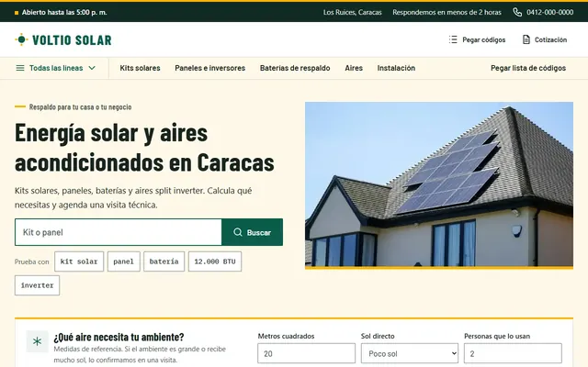Choose the 'batería' suggestion chip

(x=164, y=261)
